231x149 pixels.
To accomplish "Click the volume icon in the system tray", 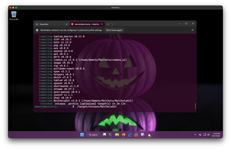I will 208,135.
